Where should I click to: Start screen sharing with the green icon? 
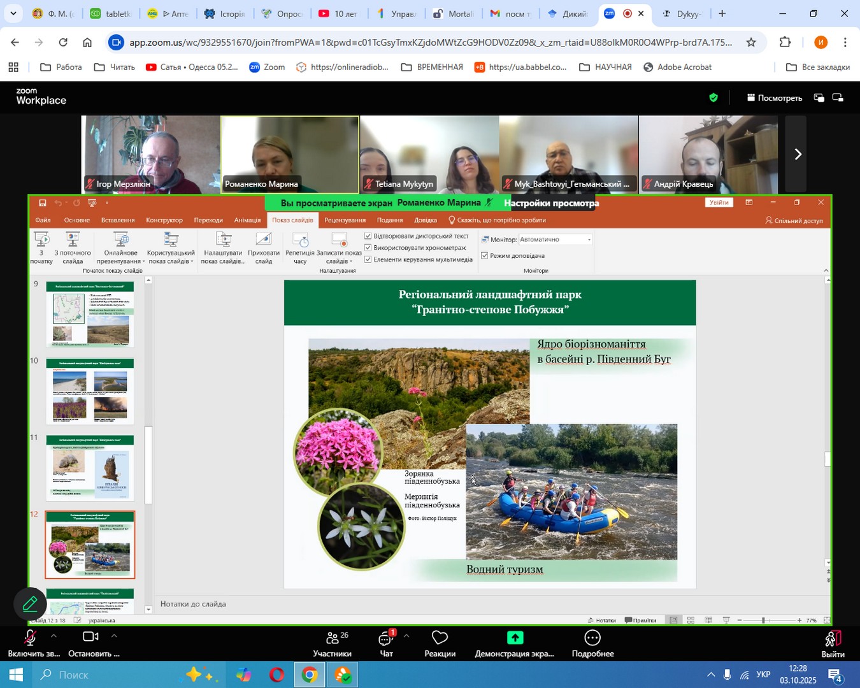tap(515, 638)
